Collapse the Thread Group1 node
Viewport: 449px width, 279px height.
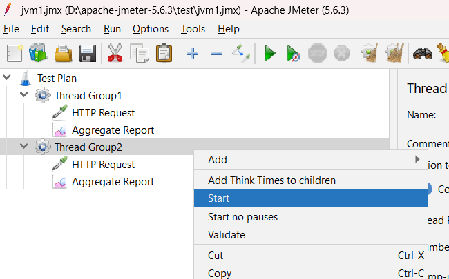point(24,94)
